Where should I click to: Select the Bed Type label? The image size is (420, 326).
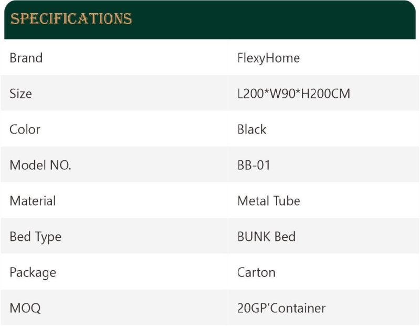click(35, 237)
